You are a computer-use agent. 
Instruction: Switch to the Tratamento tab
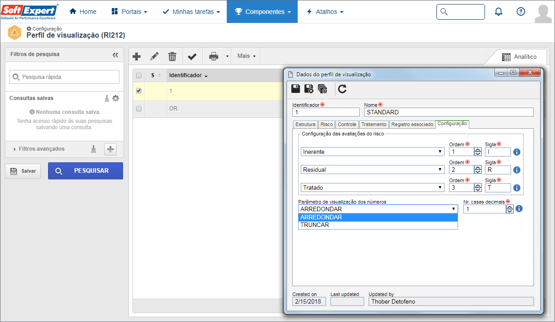(374, 124)
